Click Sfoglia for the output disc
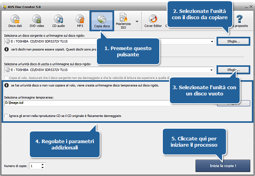This screenshot has width=255, height=176. click(233, 70)
